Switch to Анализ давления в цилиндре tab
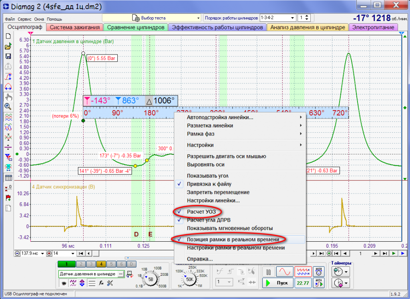The height and width of the screenshot is (299, 410). point(307,27)
